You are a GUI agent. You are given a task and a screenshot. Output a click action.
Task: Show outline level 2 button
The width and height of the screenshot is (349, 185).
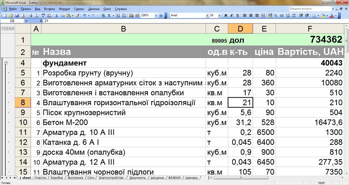(6, 29)
